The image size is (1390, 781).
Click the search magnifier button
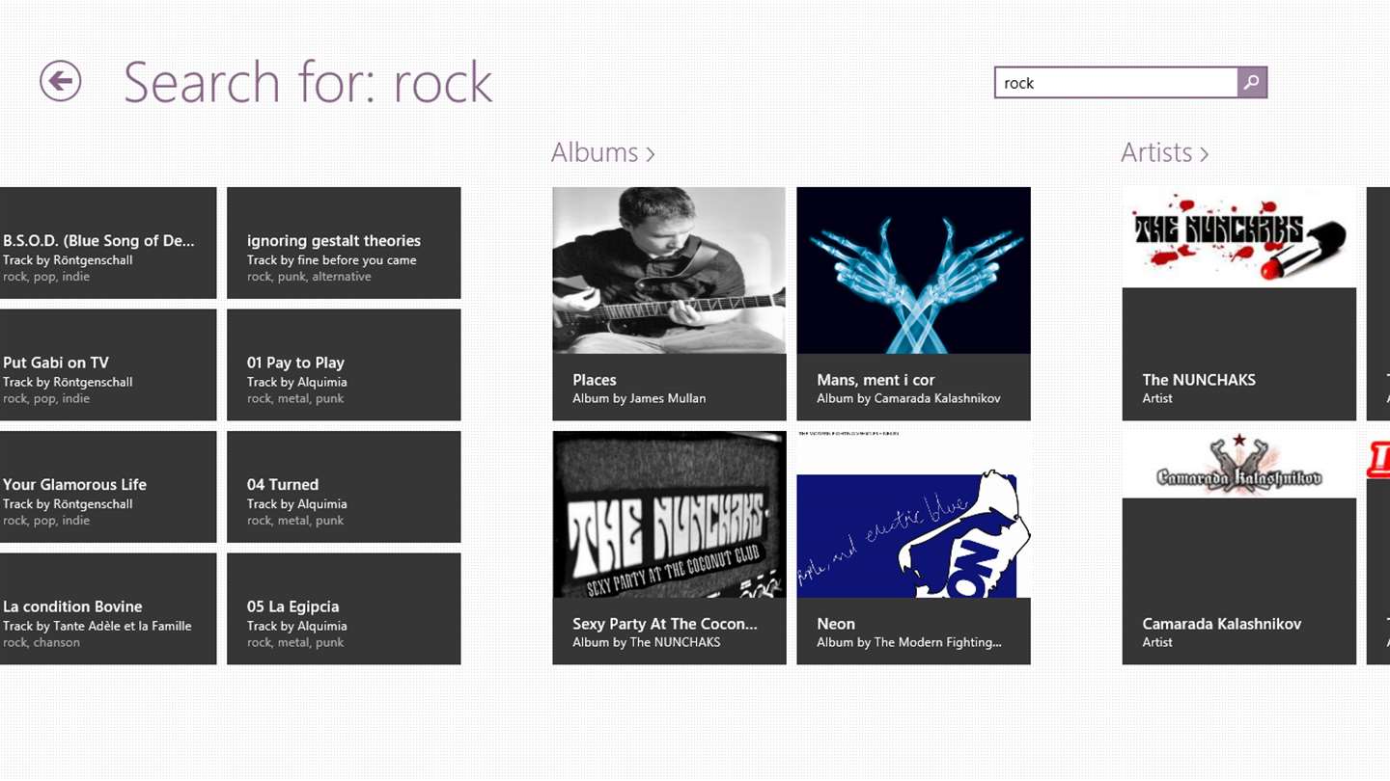[x=1251, y=83]
